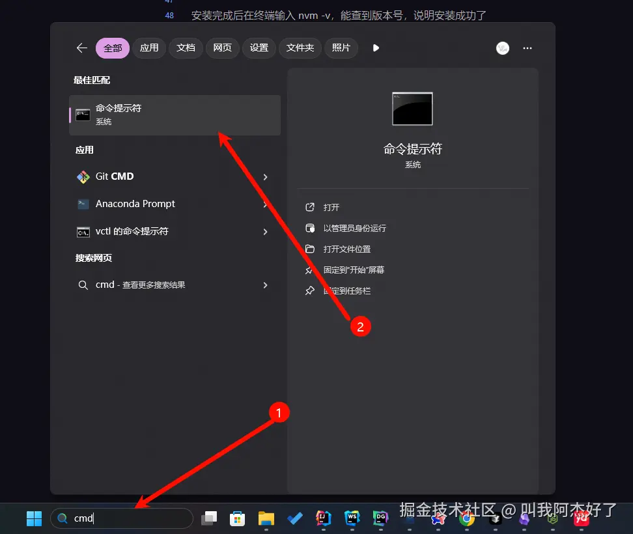Viewport: 633px width, 534px height.
Task: Click the pin icon beside 固定到任务栏
Action: [x=309, y=290]
